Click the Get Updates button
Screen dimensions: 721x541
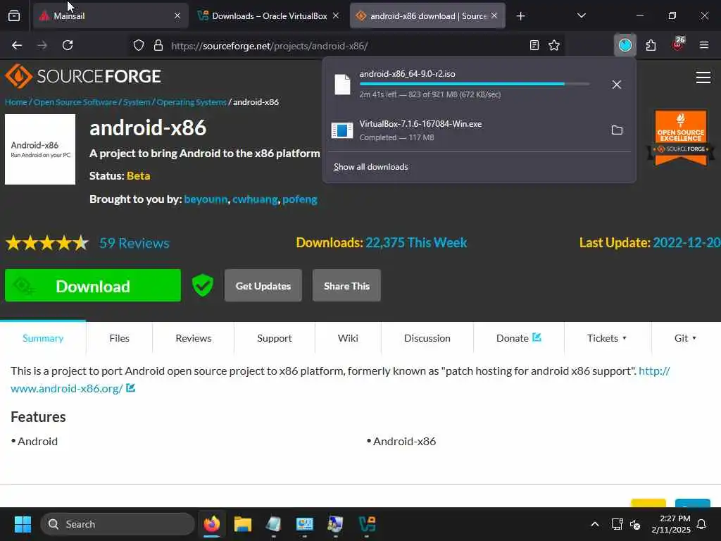pyautogui.click(x=263, y=286)
